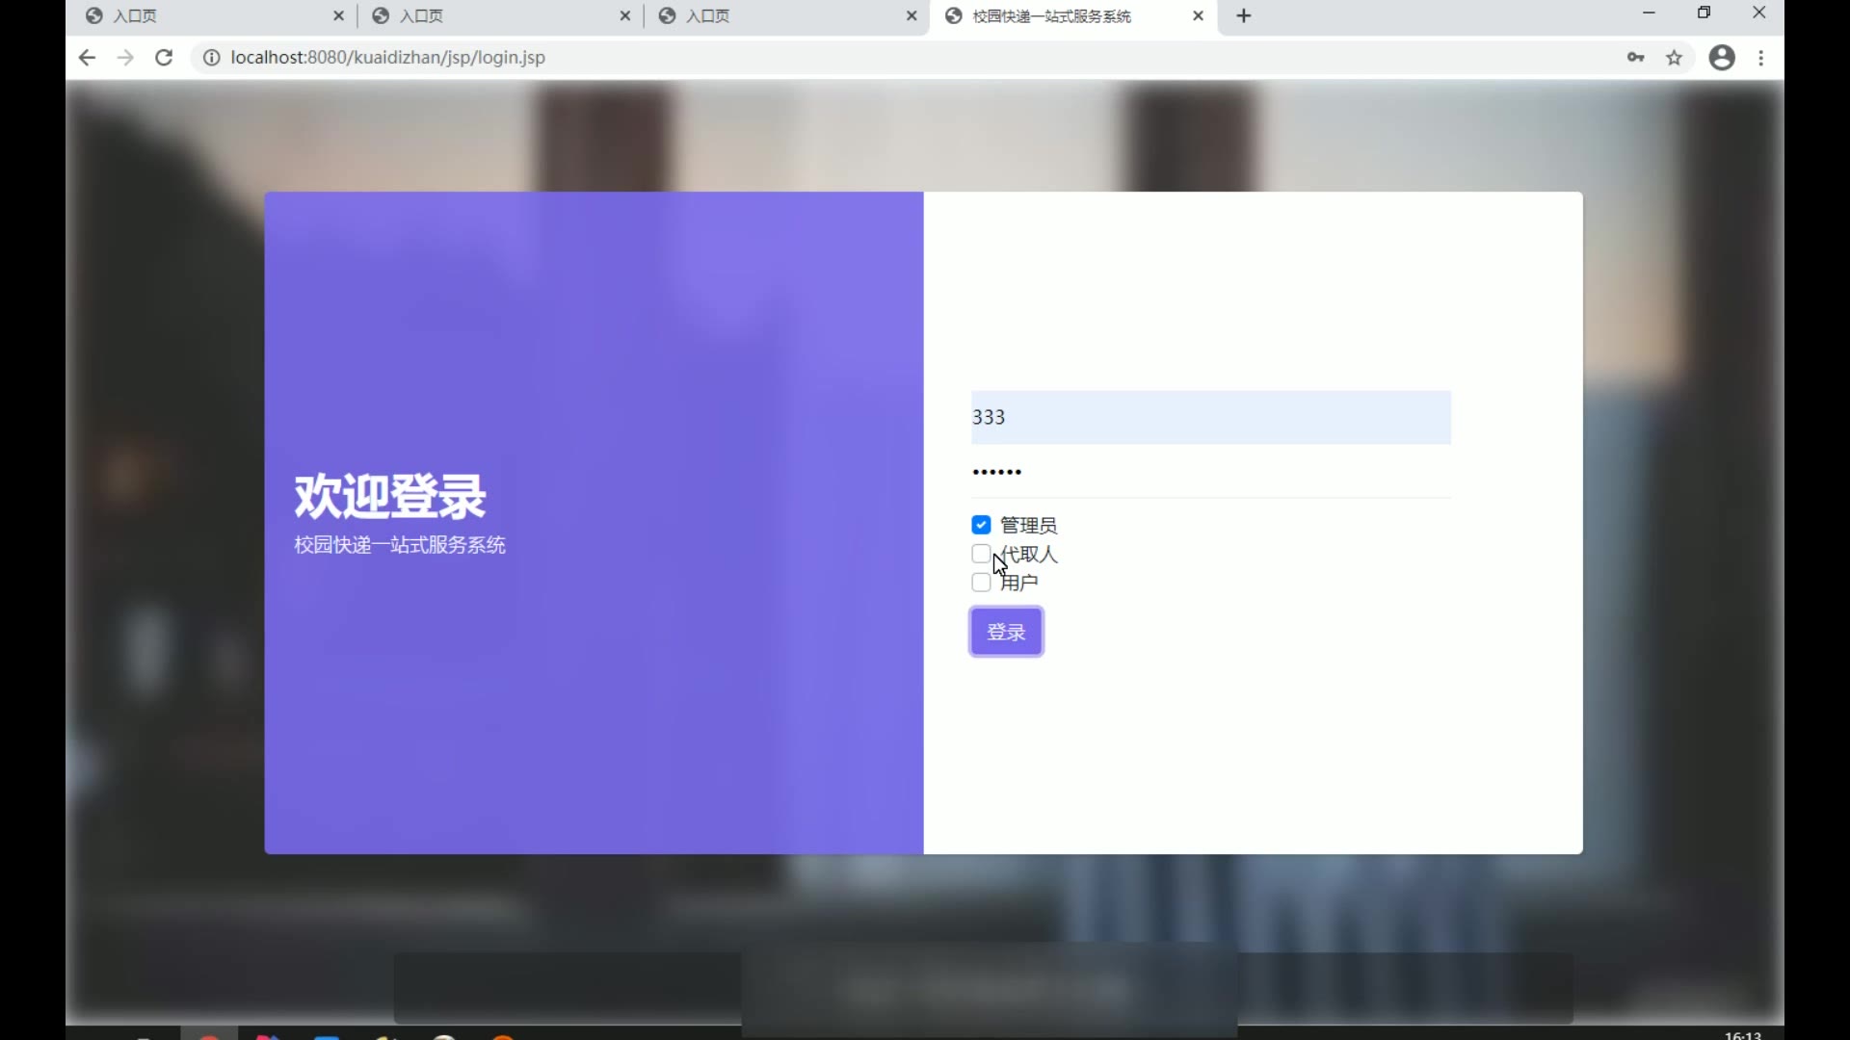Switch to the first 入口页 tab
1850x1040 pixels.
(193, 15)
